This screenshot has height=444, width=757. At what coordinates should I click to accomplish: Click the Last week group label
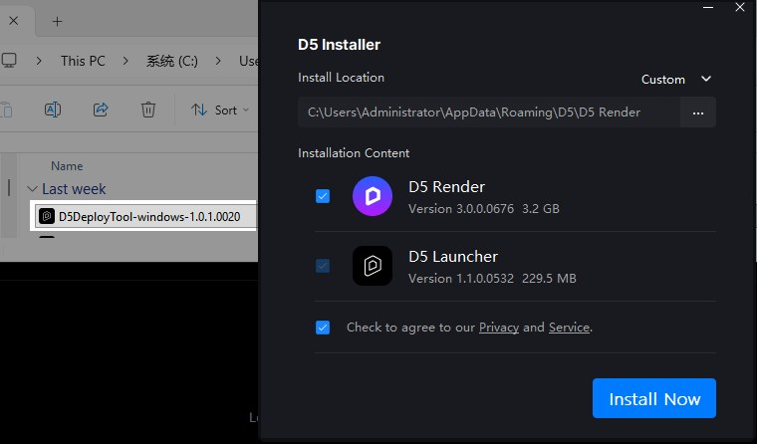pyautogui.click(x=74, y=189)
